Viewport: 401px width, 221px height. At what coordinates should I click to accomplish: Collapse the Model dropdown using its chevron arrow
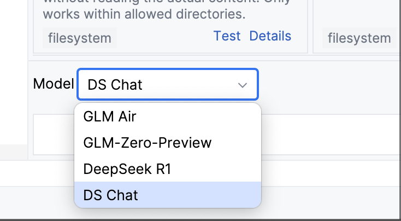click(242, 85)
